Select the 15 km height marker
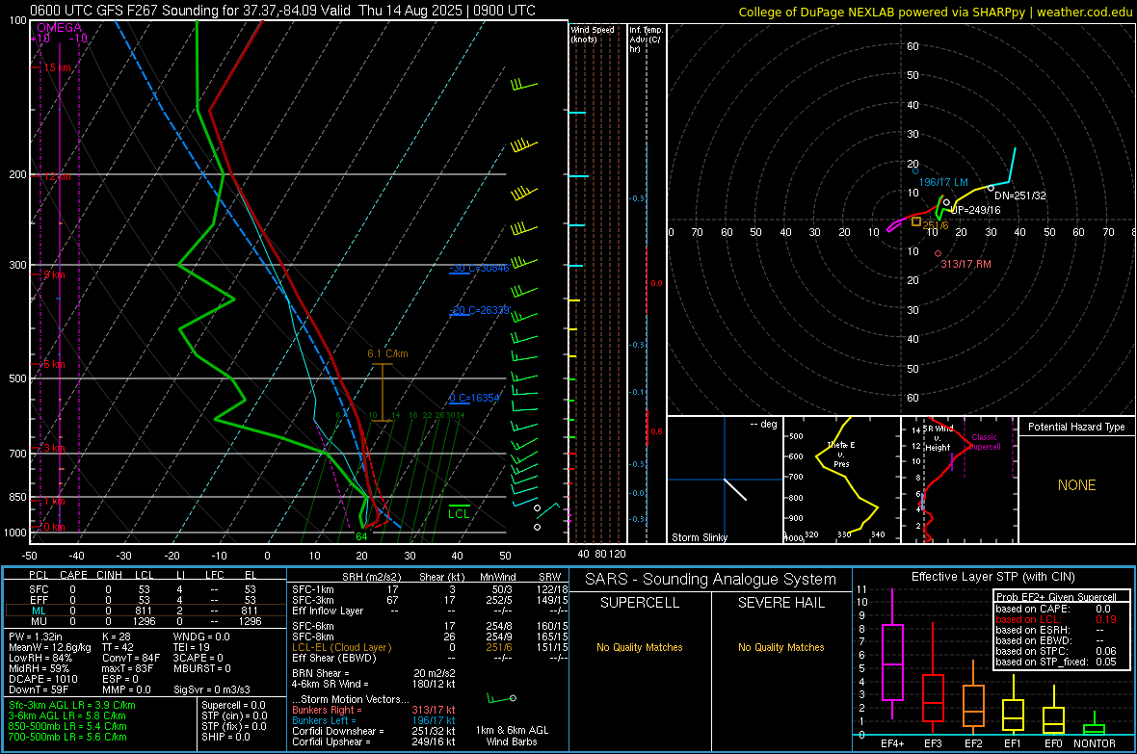Screen dimensions: 1137x754 (57, 67)
